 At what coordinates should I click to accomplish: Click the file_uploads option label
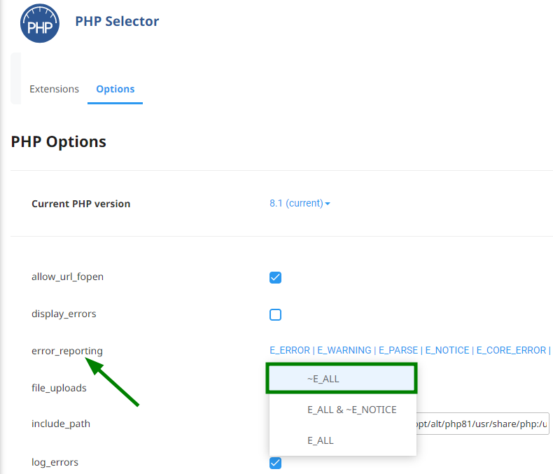tap(59, 388)
